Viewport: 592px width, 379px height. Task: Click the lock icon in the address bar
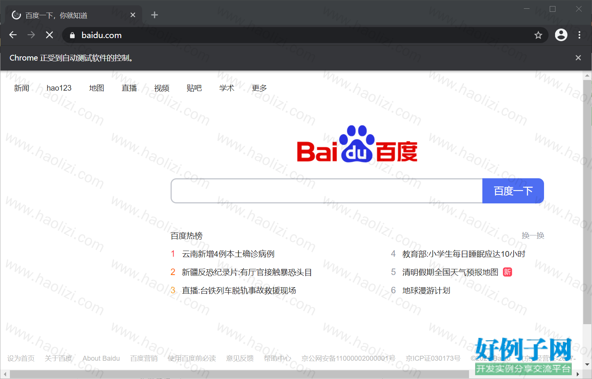coord(72,35)
